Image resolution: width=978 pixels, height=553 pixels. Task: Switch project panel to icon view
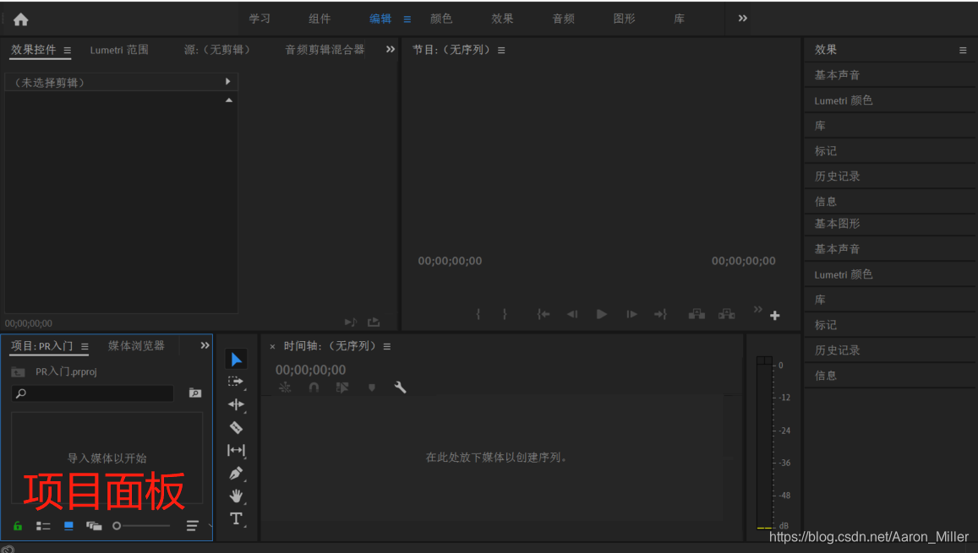(68, 526)
